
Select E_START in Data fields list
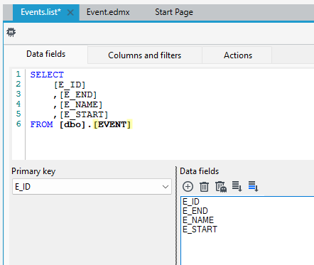200,229
